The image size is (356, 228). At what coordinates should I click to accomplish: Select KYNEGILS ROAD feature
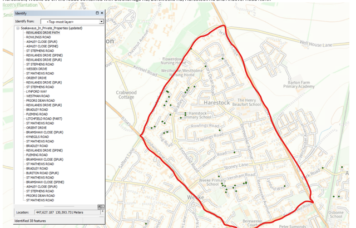pyautogui.click(x=37, y=137)
